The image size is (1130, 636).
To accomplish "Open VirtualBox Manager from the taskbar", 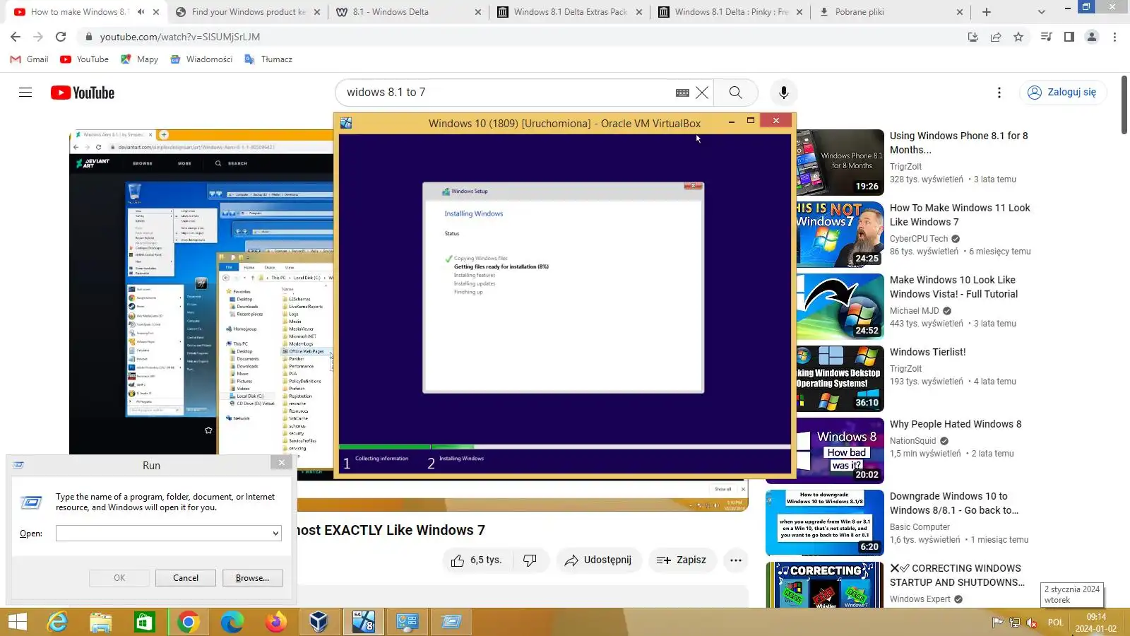I will point(319,622).
